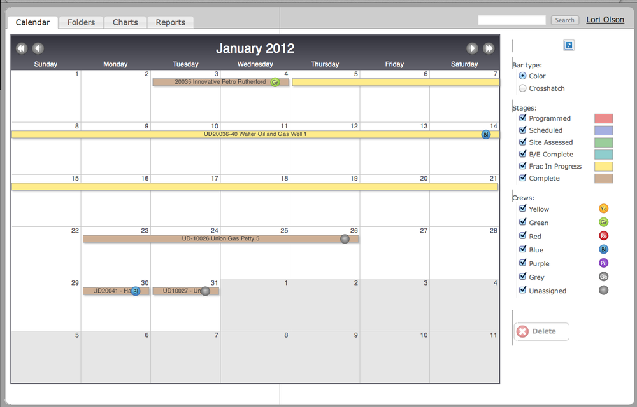The height and width of the screenshot is (407, 637).
Task: Open the Lori Olson user link
Action: tap(605, 20)
